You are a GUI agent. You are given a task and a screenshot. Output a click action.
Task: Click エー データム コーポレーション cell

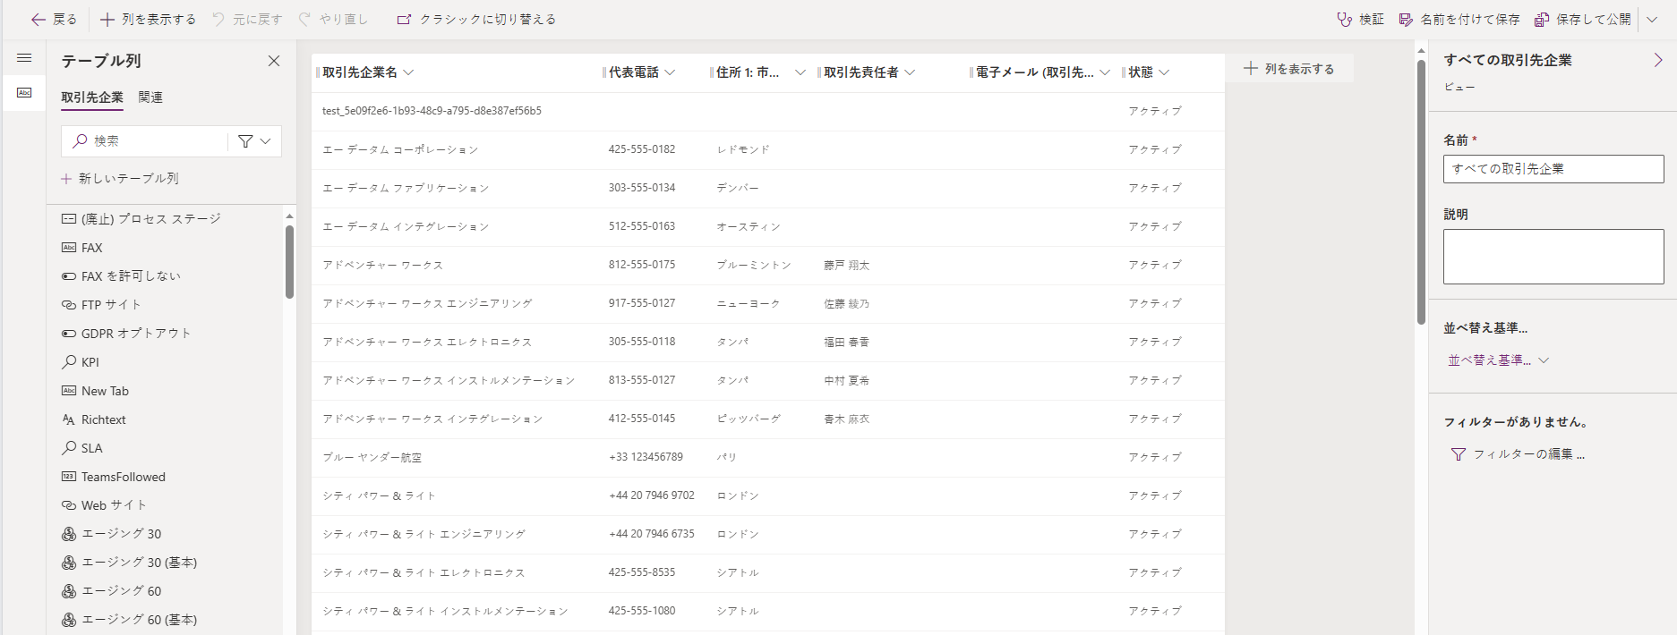pos(400,149)
